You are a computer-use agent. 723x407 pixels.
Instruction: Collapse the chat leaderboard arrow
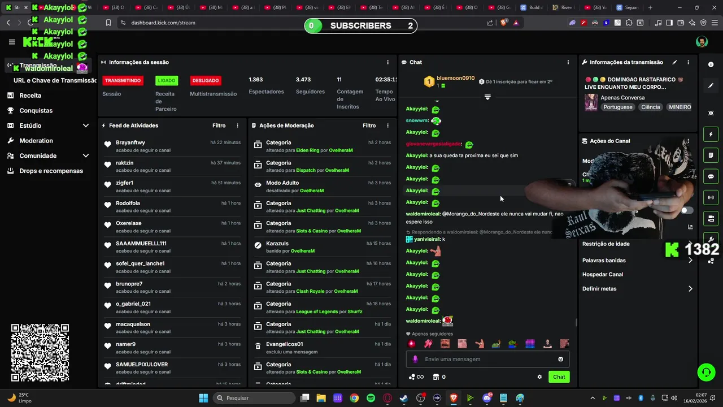487,97
